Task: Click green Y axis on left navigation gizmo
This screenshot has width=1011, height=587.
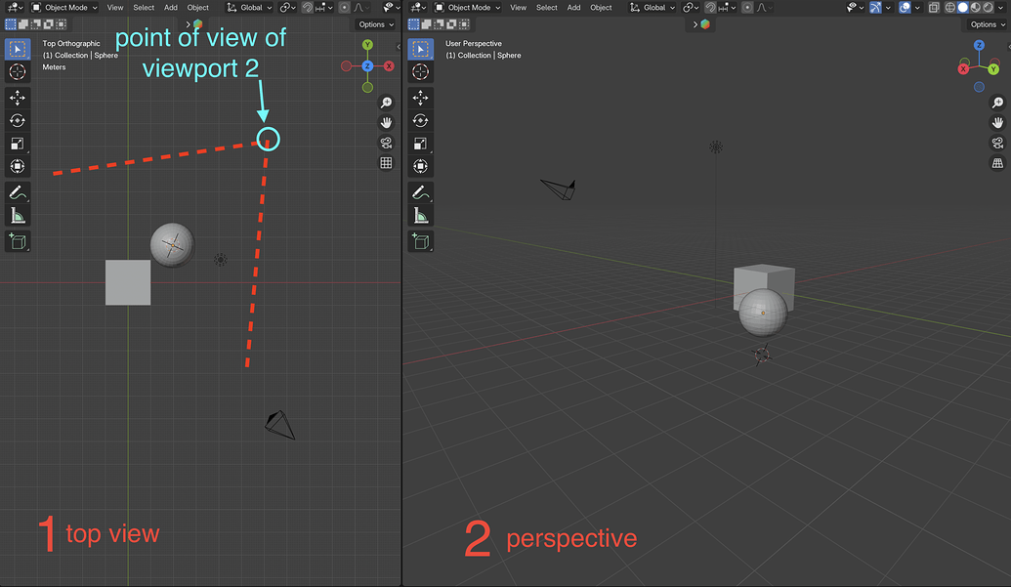Action: 367,45
